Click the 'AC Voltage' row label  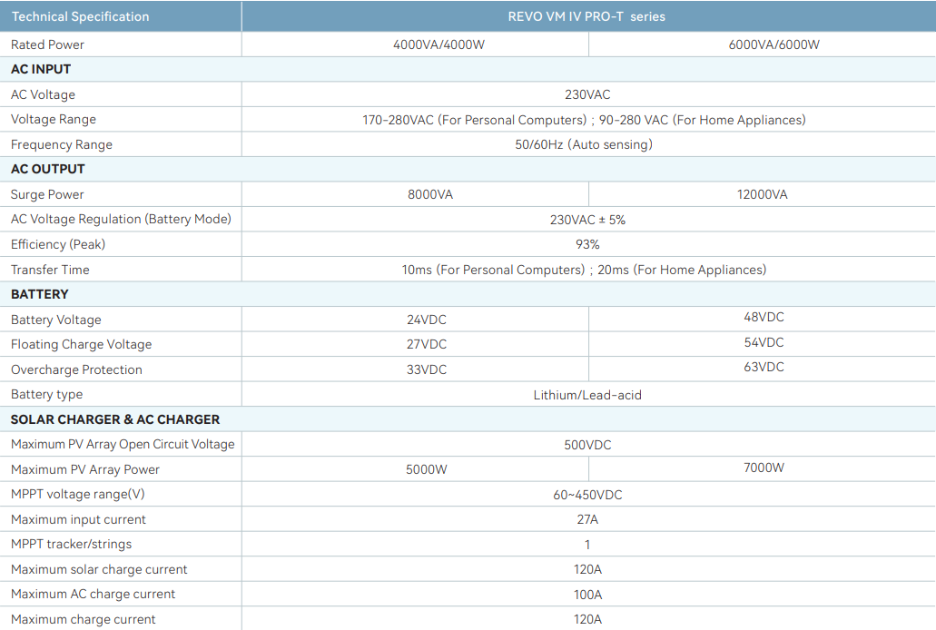tap(43, 94)
